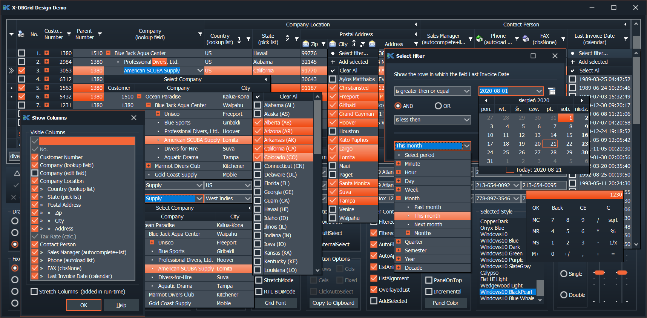Image resolution: width=647 pixels, height=318 pixels.
Task: Click the printer icon in grid header
Action: (21, 34)
